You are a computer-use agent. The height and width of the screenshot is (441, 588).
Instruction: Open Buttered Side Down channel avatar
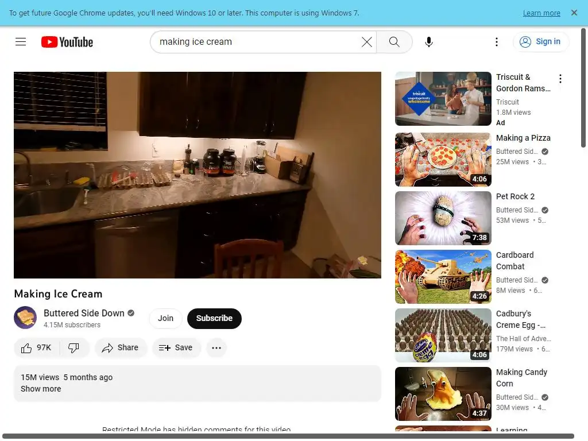pos(25,318)
